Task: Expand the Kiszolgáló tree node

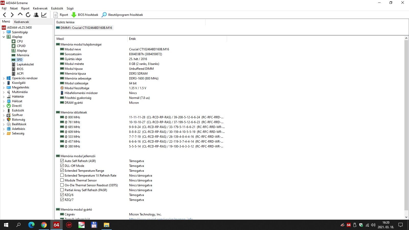Action: coord(4,83)
